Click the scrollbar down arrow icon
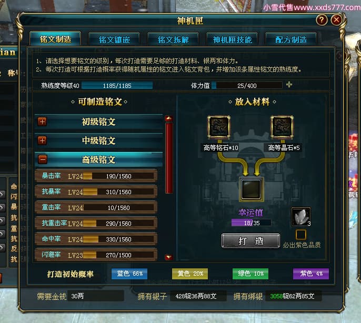This screenshot has width=361, height=323. [169, 257]
